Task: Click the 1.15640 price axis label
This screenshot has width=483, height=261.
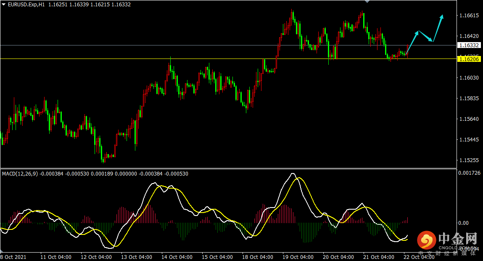Action: pos(469,119)
